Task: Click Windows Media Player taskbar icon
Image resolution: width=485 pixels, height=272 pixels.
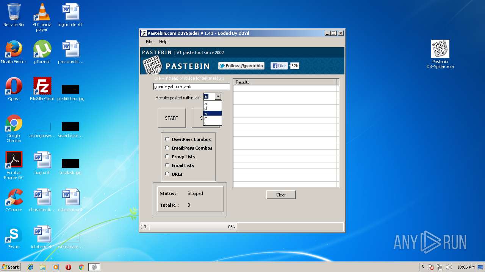Action: [56, 267]
